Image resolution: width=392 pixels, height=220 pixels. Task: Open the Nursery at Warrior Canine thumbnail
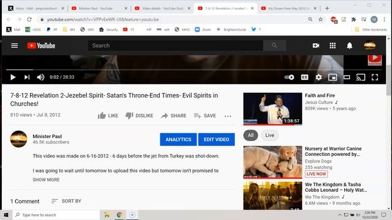coord(273,162)
